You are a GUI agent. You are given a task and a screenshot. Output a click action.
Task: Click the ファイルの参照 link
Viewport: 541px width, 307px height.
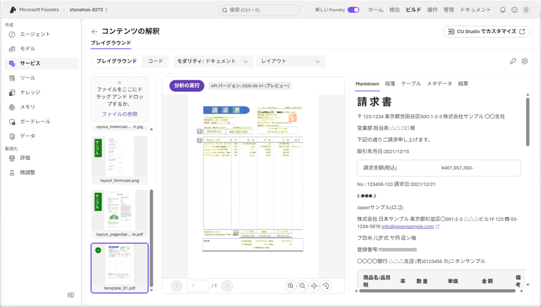(119, 114)
